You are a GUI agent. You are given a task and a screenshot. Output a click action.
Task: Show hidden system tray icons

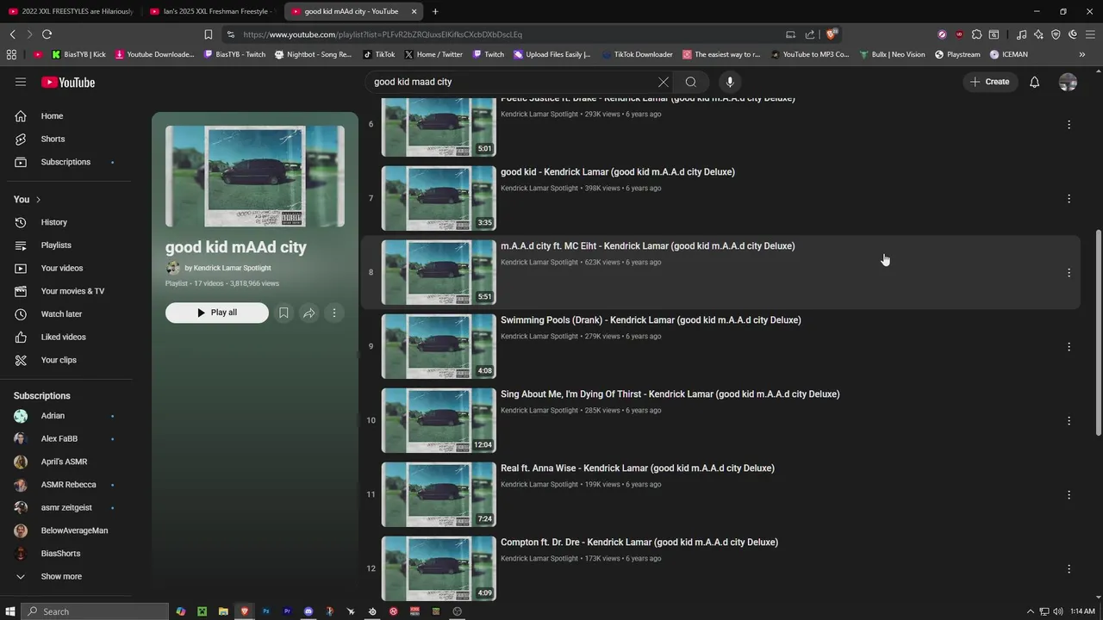click(x=1031, y=611)
